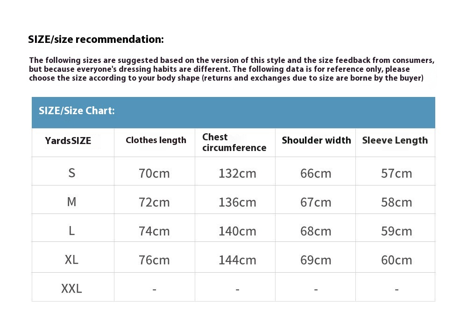The height and width of the screenshot is (330, 467).
Task: Click the Shoulder width column header
Action: (316, 140)
